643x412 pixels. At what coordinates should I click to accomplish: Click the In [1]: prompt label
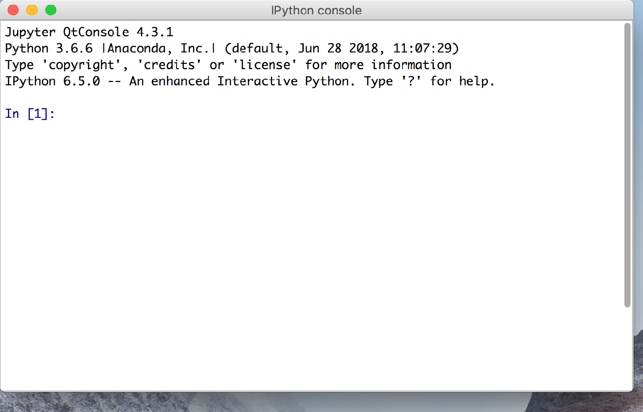pos(30,114)
